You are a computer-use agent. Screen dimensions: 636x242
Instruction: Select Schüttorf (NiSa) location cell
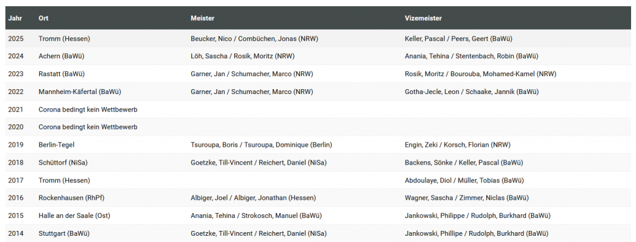pyautogui.click(x=63, y=162)
